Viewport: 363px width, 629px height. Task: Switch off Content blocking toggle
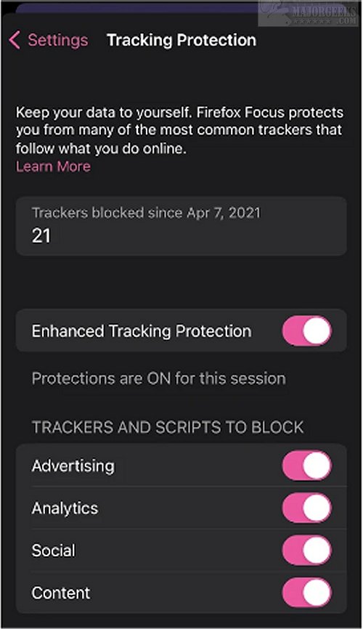tap(307, 593)
